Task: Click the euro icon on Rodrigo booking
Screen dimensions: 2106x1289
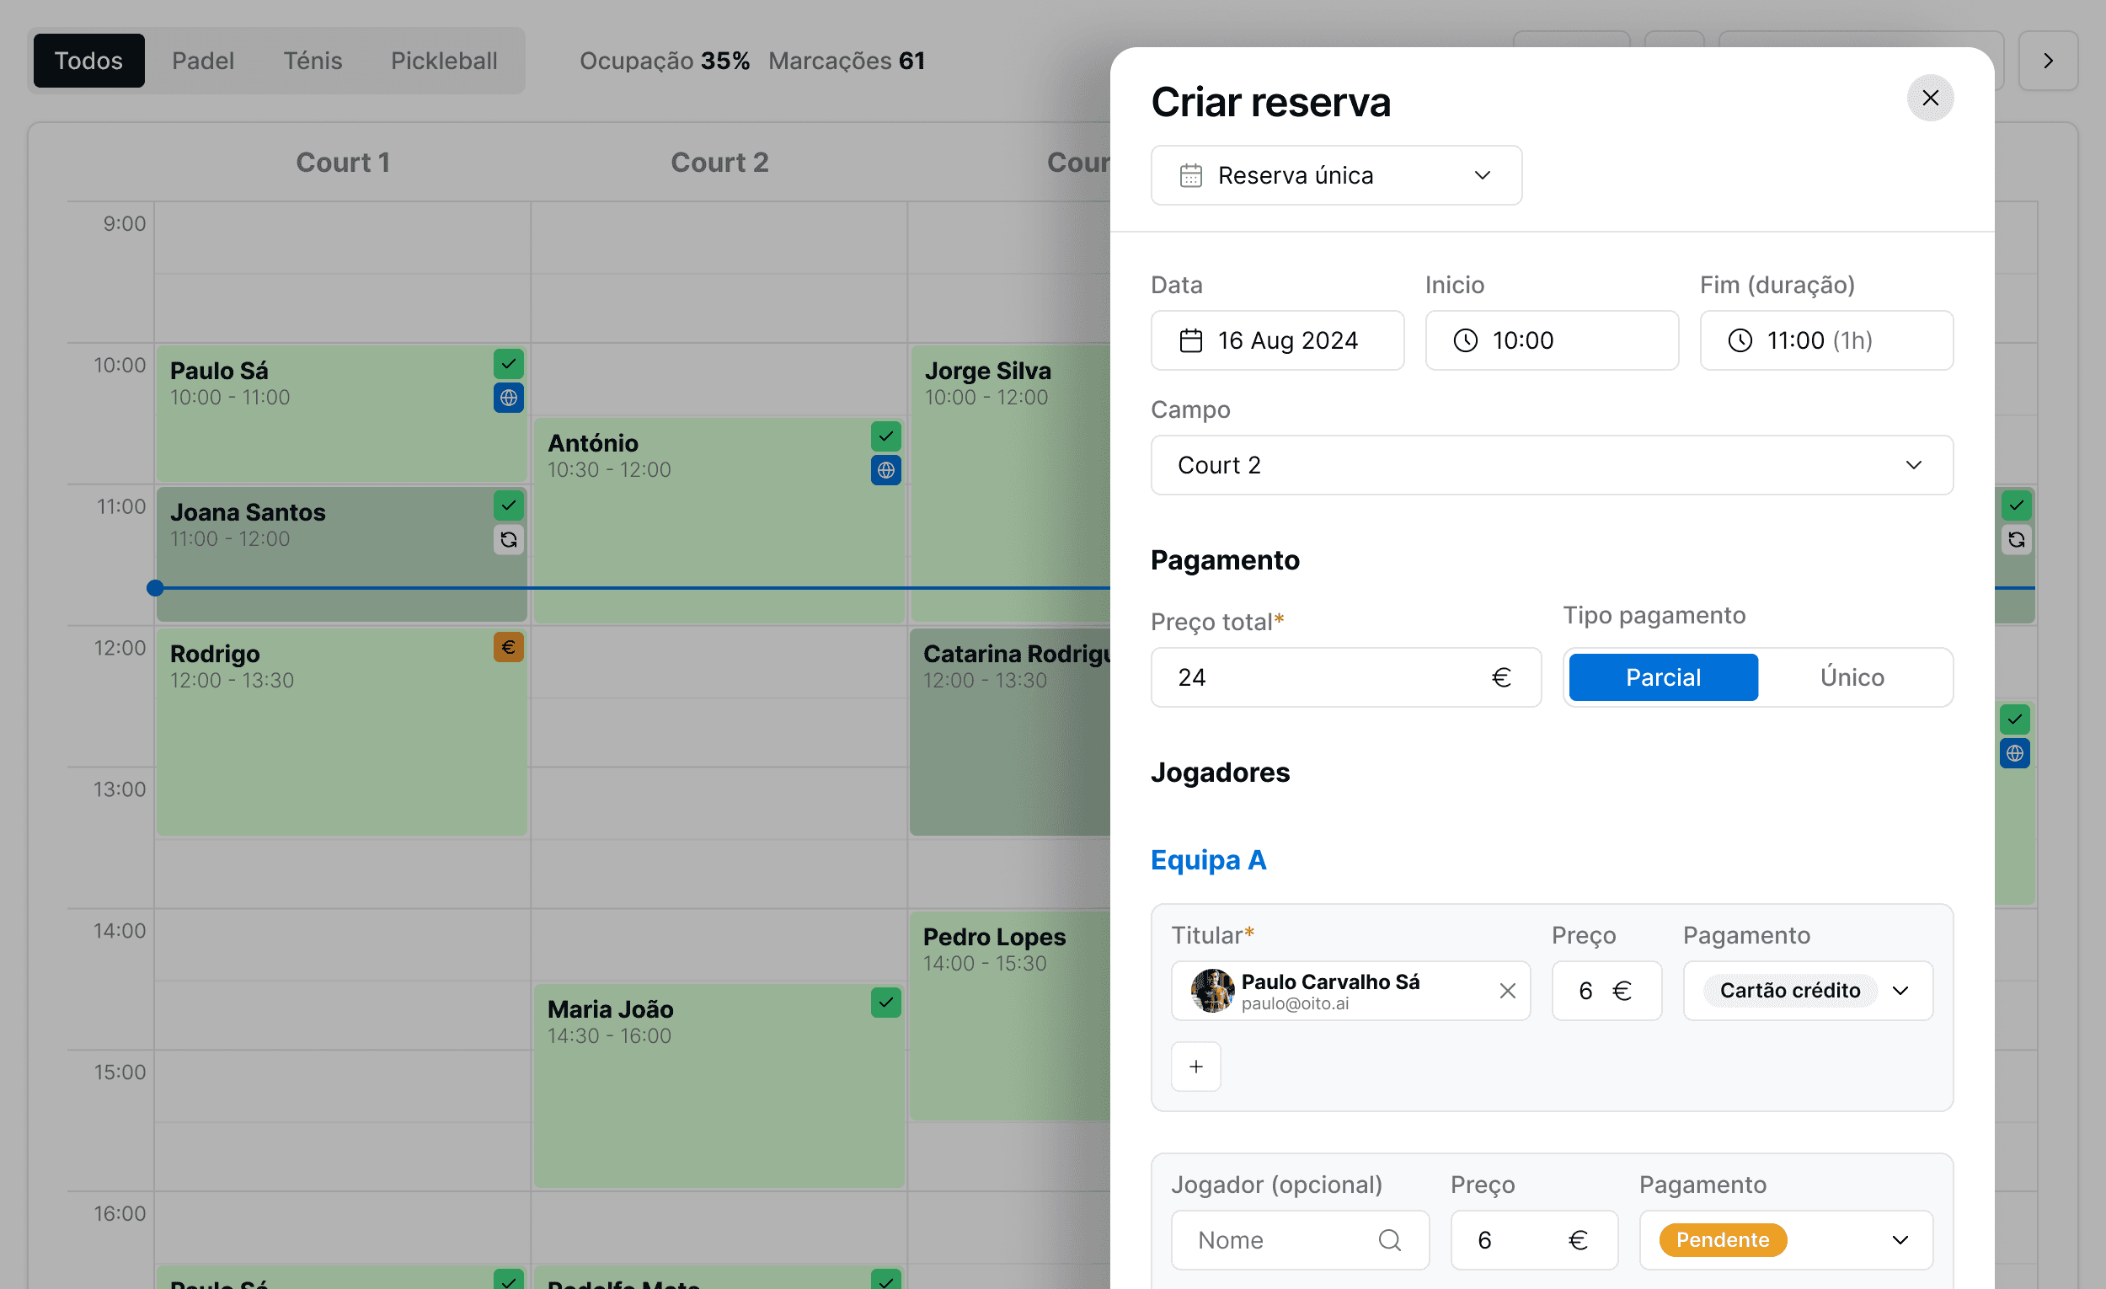Action: (x=509, y=647)
